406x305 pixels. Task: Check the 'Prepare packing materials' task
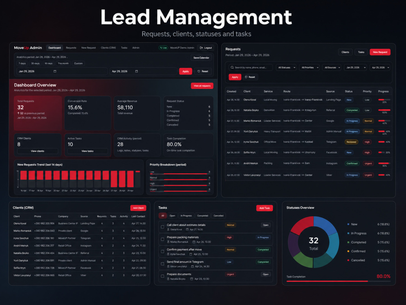[163, 240]
